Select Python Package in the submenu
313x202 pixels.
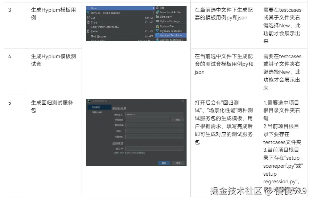tap(171, 21)
